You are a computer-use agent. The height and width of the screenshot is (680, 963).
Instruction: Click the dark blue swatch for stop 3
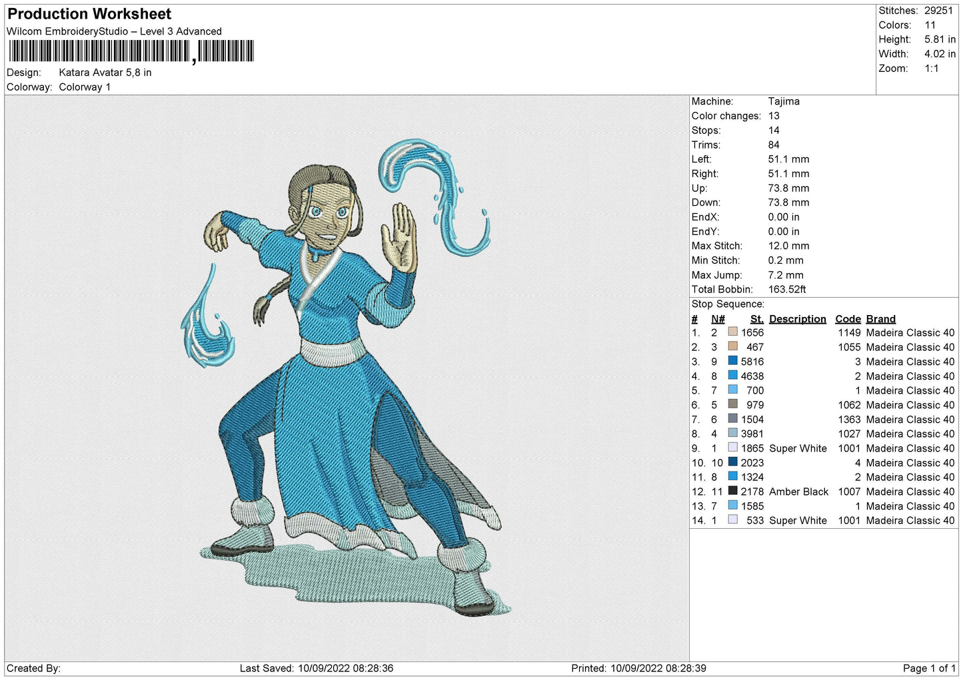733,361
